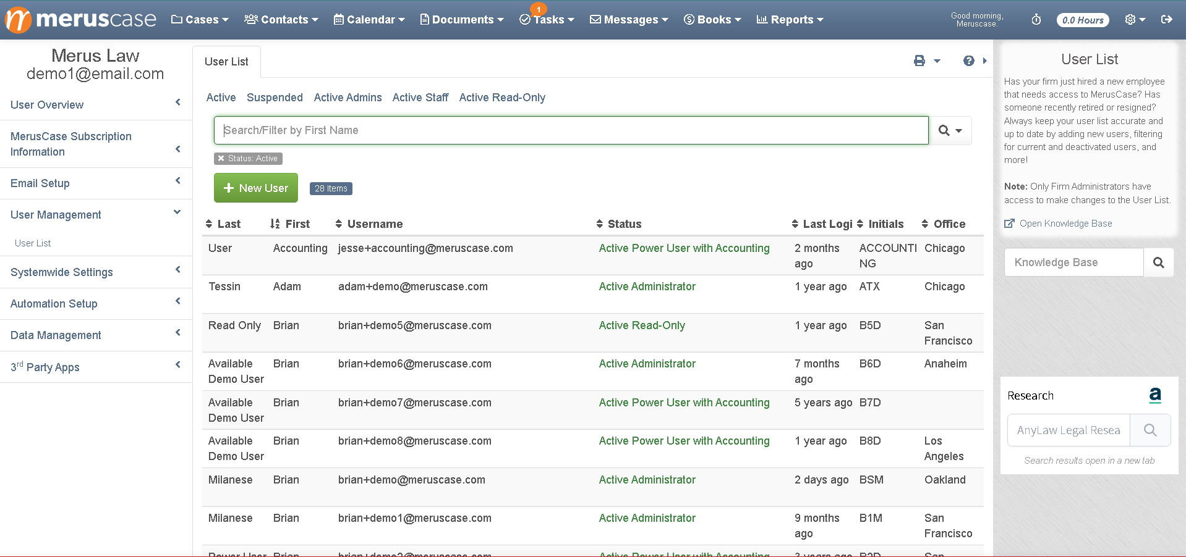Filter by Active Admins
Image resolution: width=1186 pixels, height=557 pixels.
click(348, 98)
